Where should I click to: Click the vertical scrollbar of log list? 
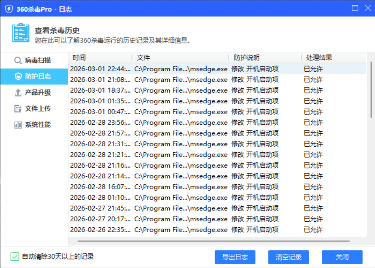coord(371,90)
